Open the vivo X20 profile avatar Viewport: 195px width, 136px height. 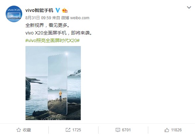coord(14,14)
